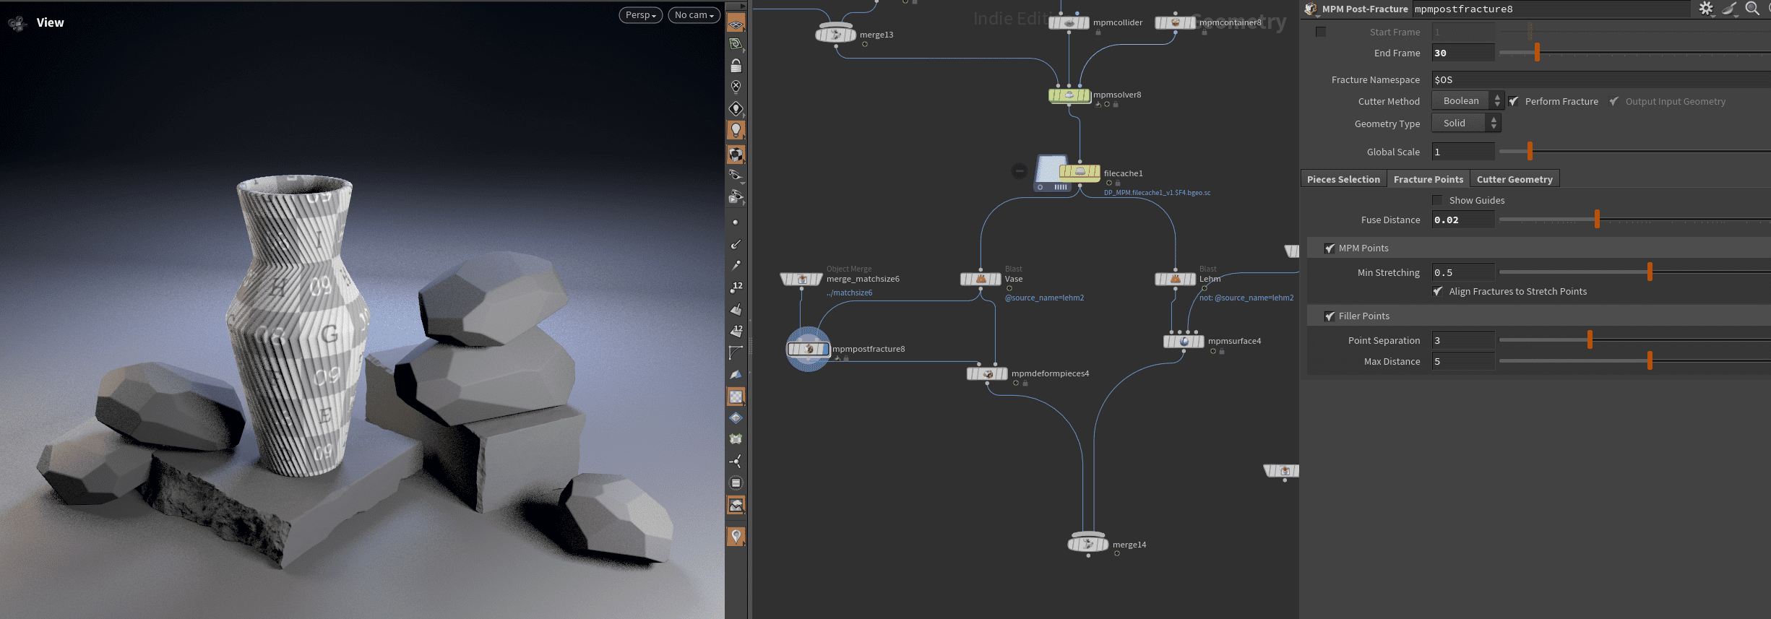This screenshot has width=1771, height=619.
Task: Select the mpmsurface4 node icon
Action: coord(1184,342)
